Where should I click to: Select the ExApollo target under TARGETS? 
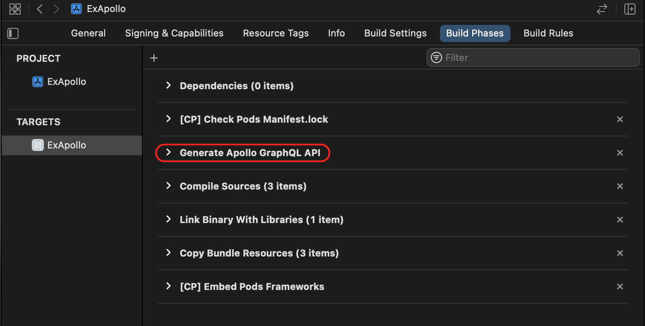pyautogui.click(x=72, y=145)
